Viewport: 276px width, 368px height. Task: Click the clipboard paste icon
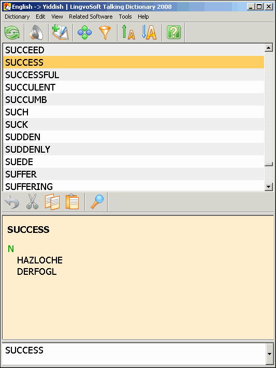pyautogui.click(x=72, y=202)
